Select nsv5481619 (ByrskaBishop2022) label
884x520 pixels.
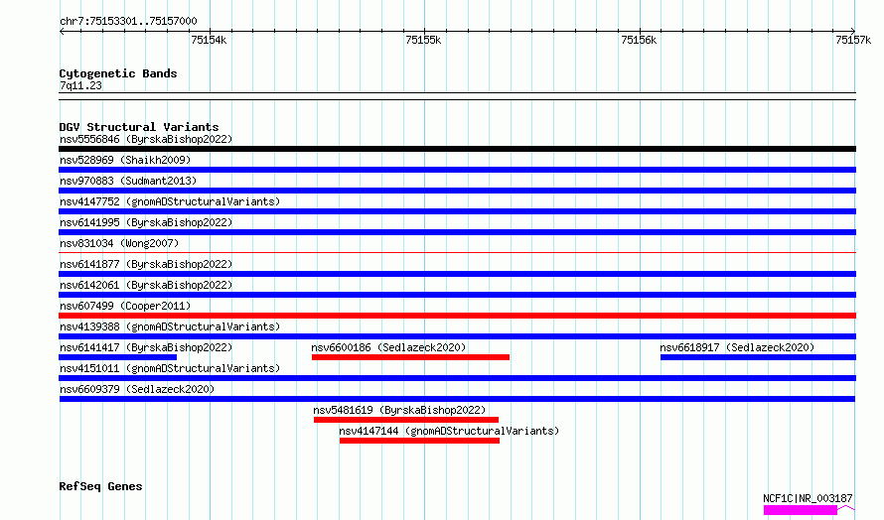(x=399, y=410)
